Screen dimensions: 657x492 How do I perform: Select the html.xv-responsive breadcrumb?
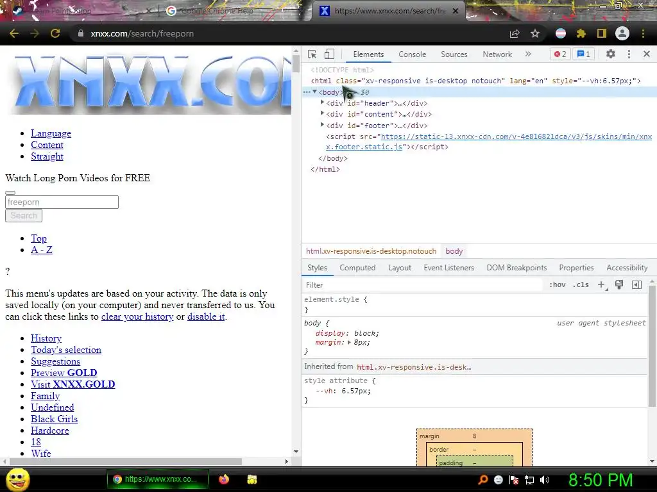371,251
